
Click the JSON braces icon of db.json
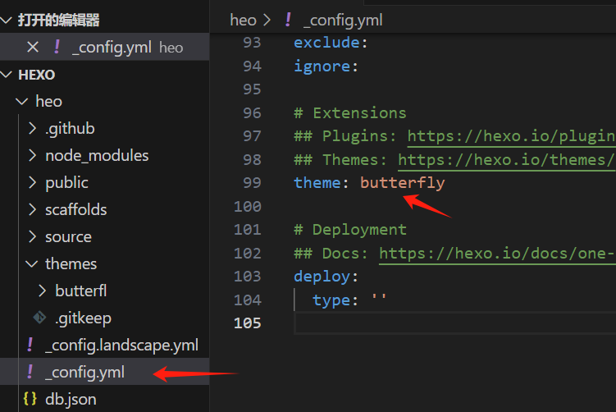[30, 399]
